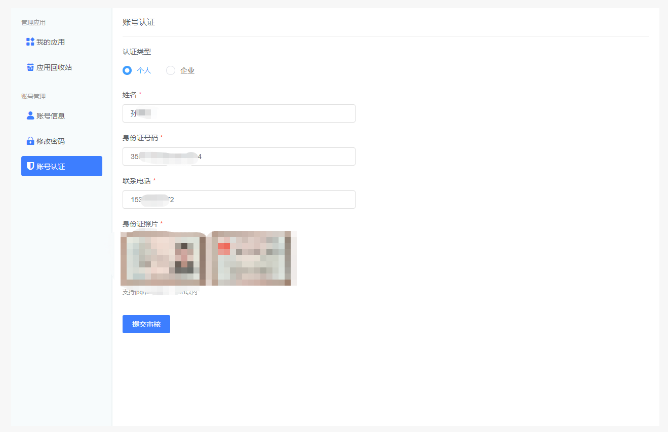Click the 身份证号码 input field
The width and height of the screenshot is (668, 432).
tap(239, 156)
